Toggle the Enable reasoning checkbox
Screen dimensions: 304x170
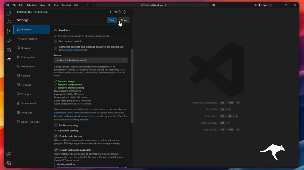56,125
